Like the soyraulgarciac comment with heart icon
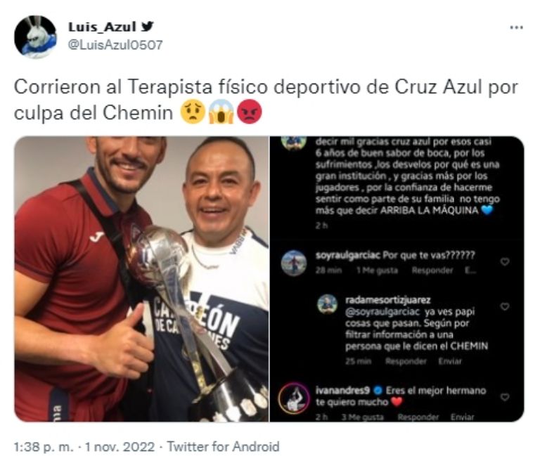 click(x=505, y=262)
